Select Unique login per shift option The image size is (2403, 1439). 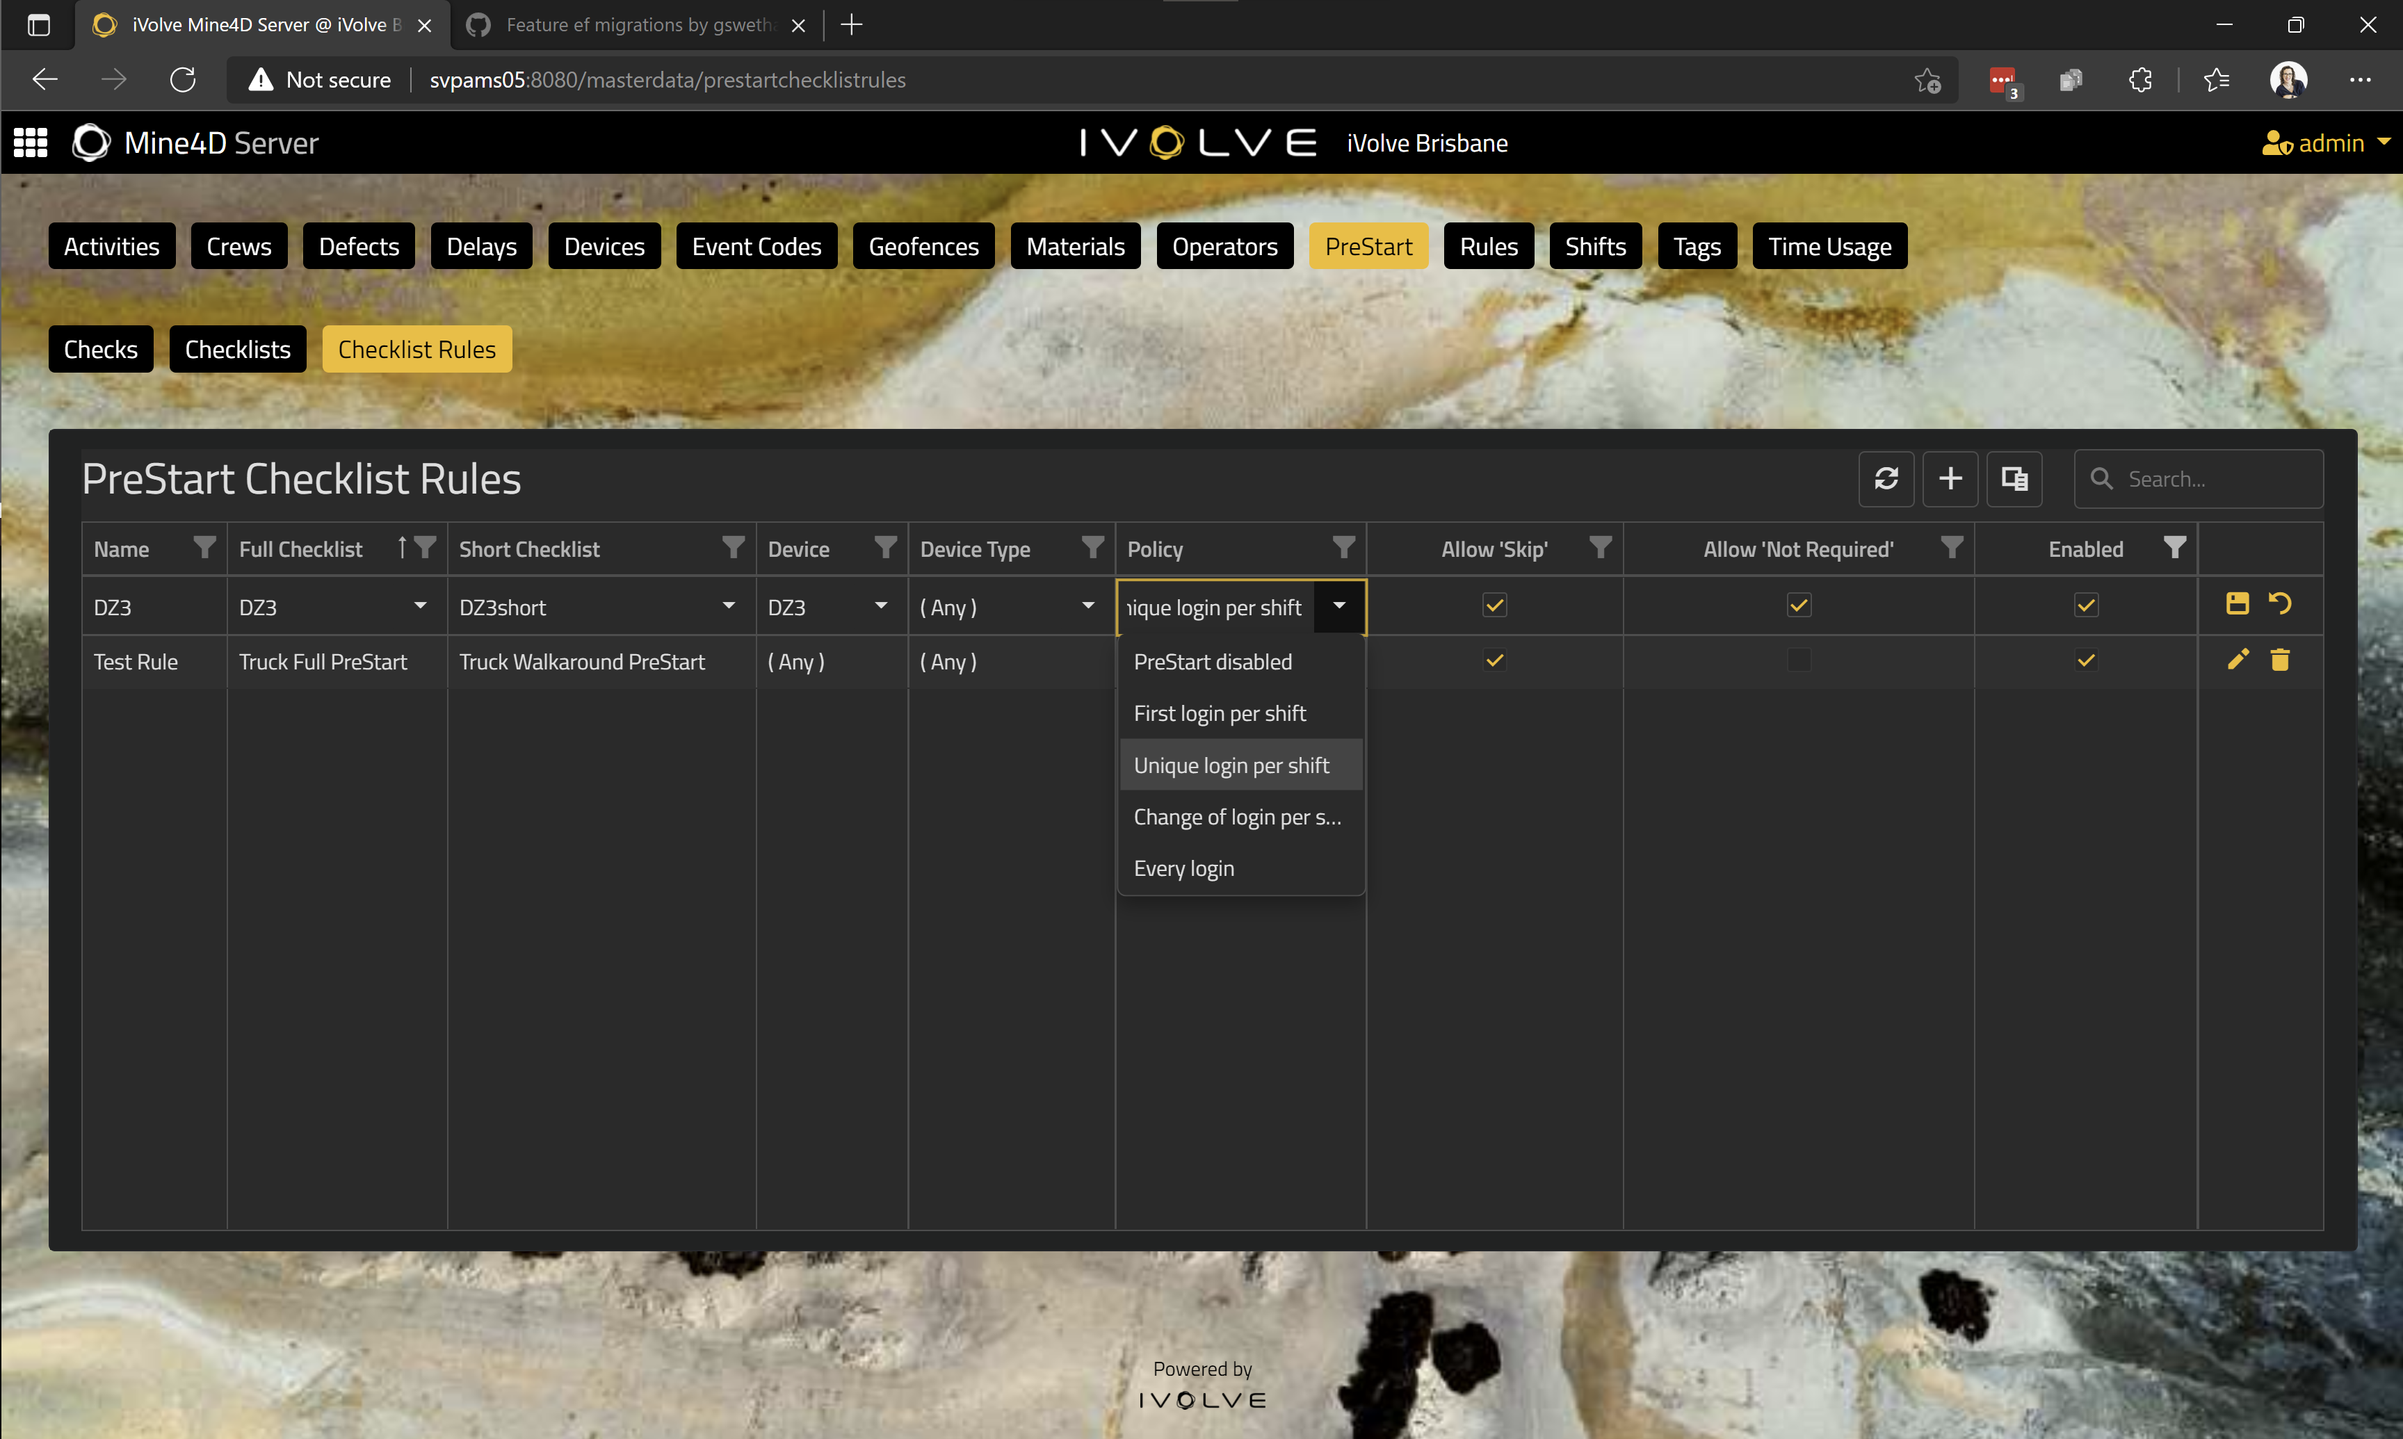coord(1240,765)
